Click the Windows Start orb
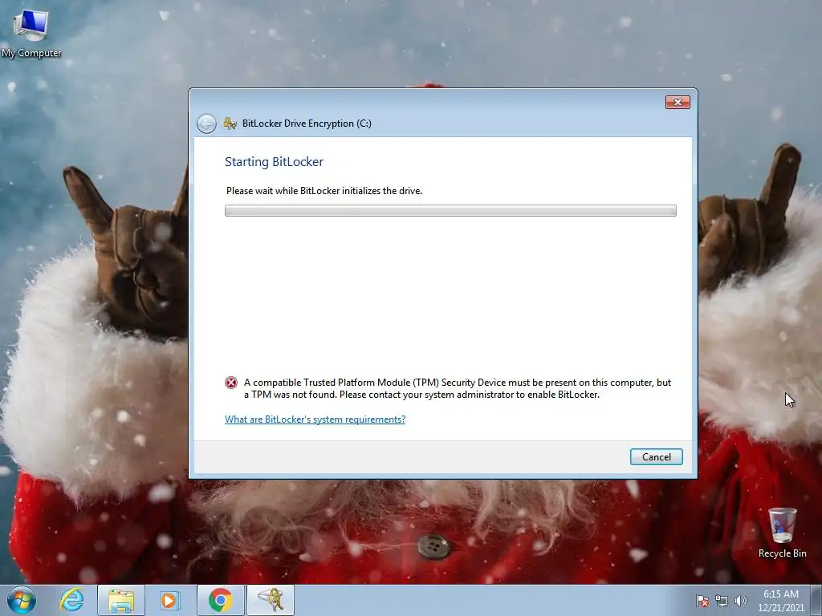Image resolution: width=822 pixels, height=616 pixels. pos(22,600)
